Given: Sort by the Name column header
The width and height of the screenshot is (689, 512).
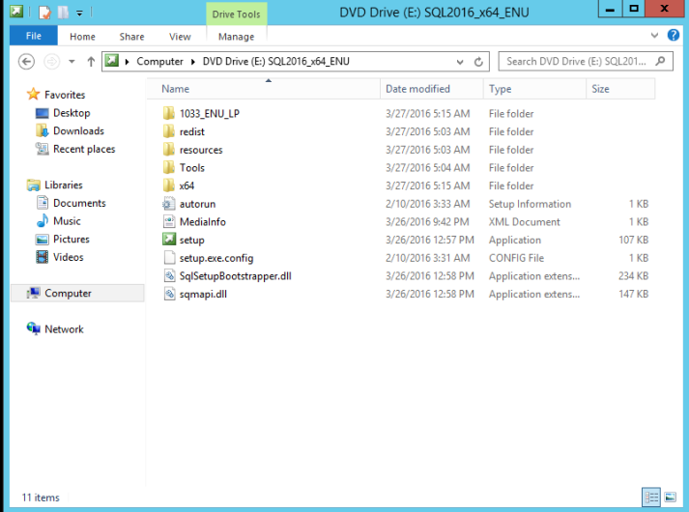Looking at the screenshot, I should click(x=264, y=89).
